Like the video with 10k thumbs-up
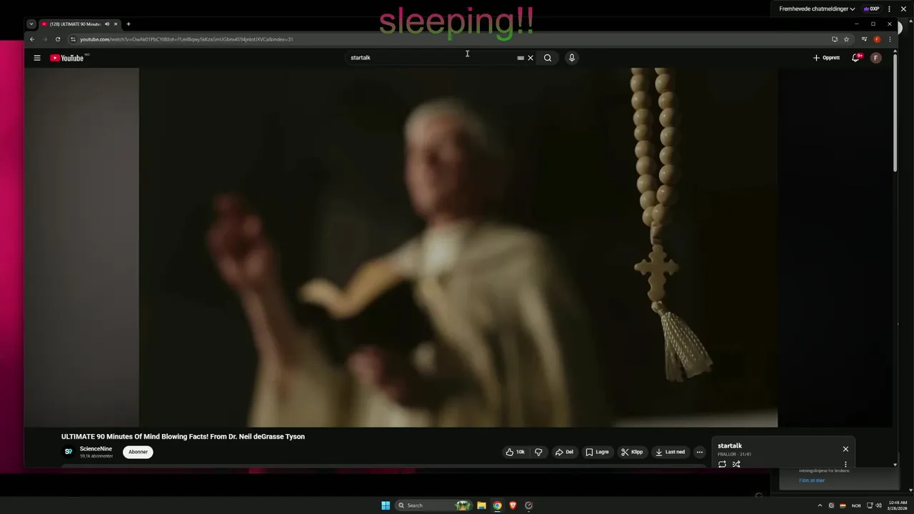 click(x=515, y=452)
